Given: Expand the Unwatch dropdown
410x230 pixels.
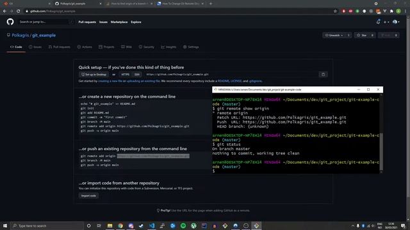Looking at the screenshot, I should pyautogui.click(x=334, y=35).
